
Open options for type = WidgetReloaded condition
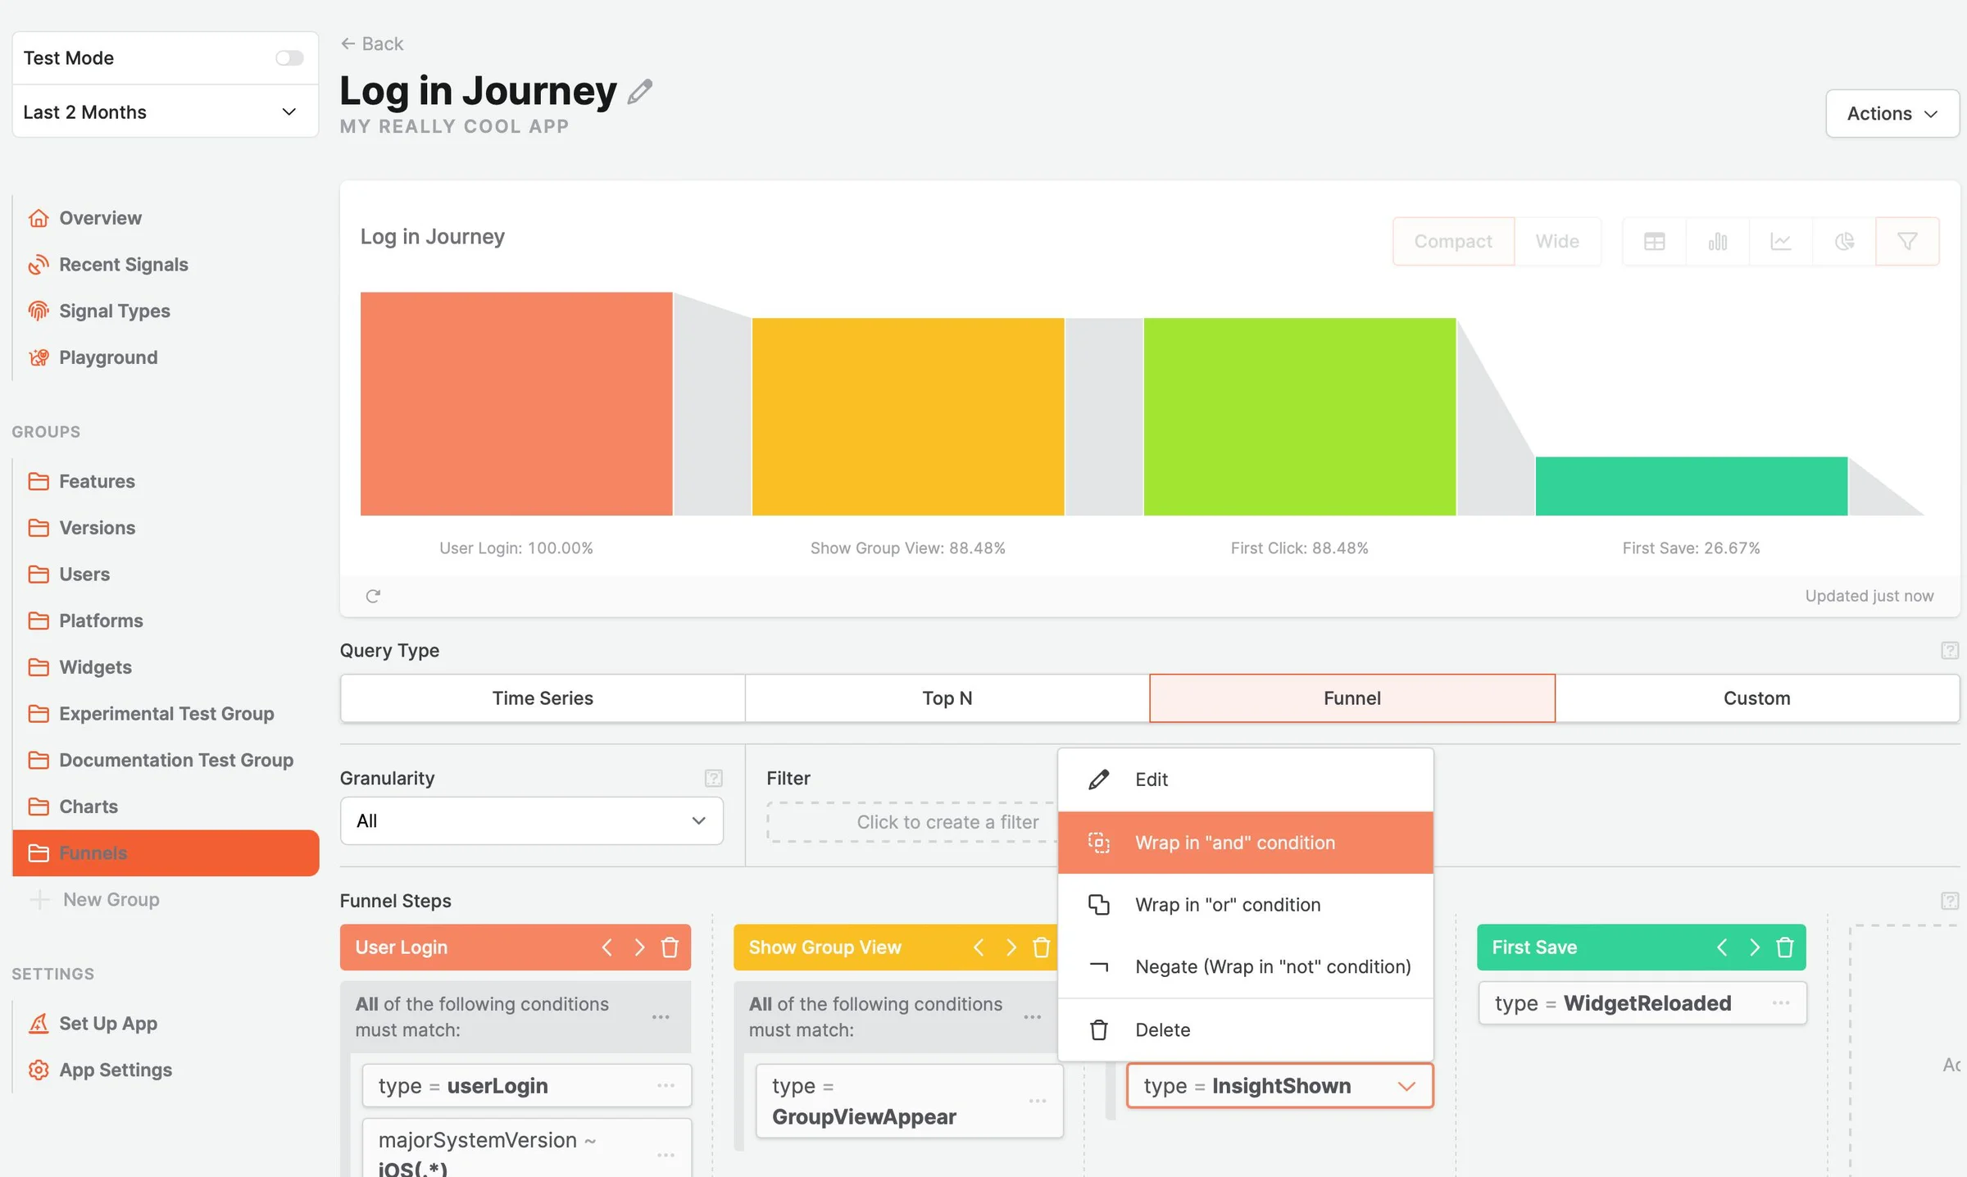coord(1781,1003)
